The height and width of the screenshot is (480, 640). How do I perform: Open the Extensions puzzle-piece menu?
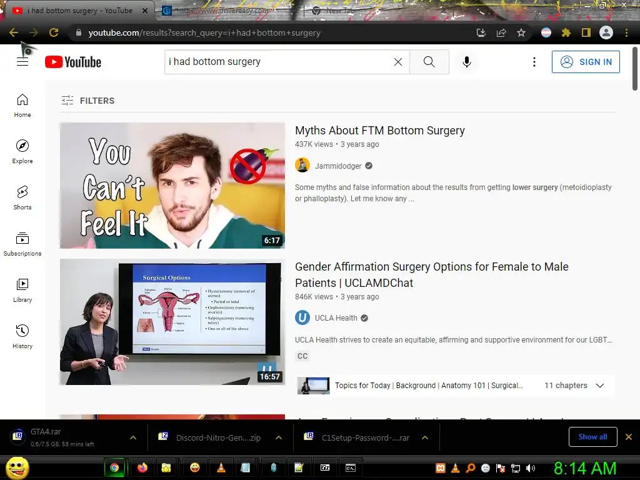(x=566, y=32)
